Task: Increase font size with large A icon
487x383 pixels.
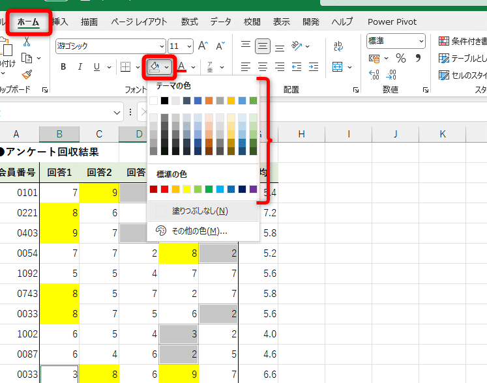Action: point(203,46)
